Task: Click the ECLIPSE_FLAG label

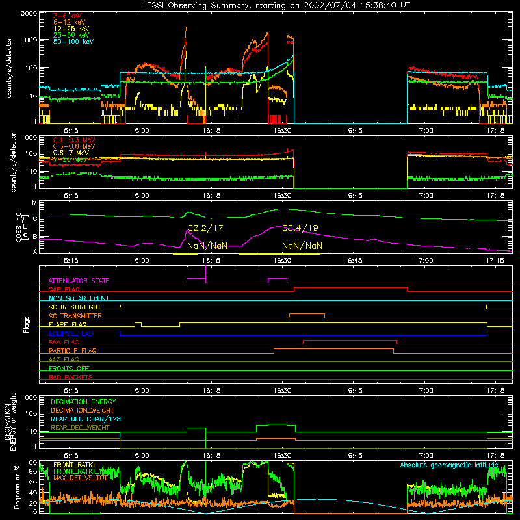Action: (x=71, y=333)
